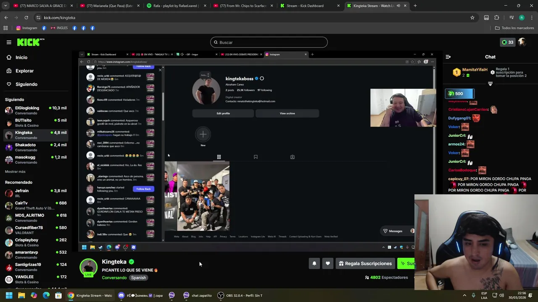Viewport: 538px width, 302px height.
Task: Open Todos los marcadores folder
Action: (x=514, y=28)
